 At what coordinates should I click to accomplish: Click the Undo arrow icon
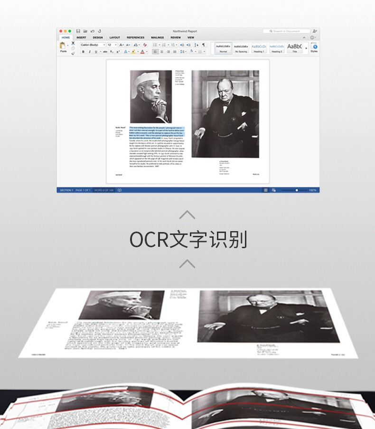[x=93, y=31]
